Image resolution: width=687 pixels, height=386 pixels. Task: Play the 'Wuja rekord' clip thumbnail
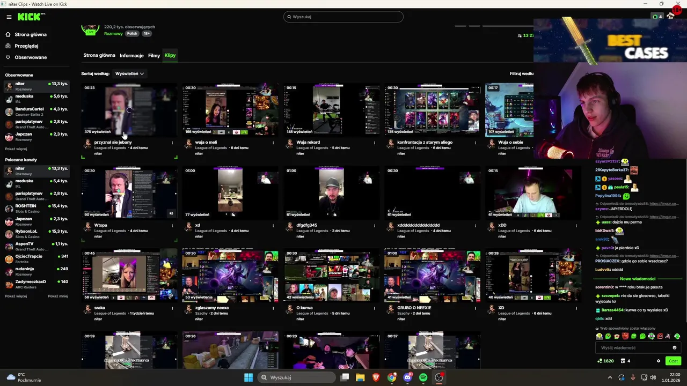(x=331, y=110)
